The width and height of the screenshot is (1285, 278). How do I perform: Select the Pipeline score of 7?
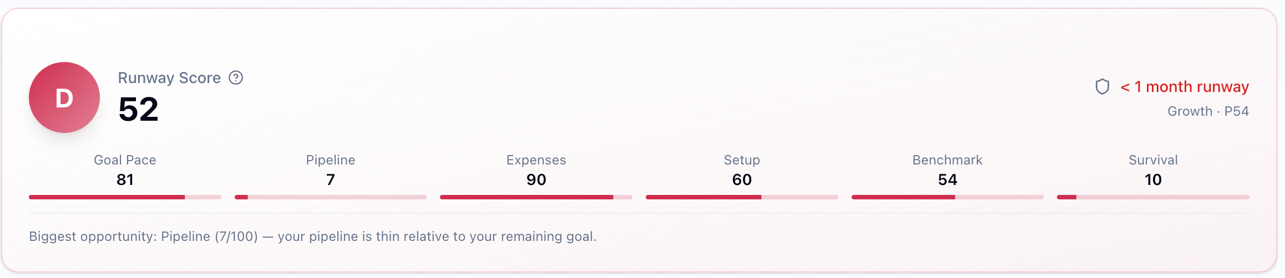tap(331, 180)
